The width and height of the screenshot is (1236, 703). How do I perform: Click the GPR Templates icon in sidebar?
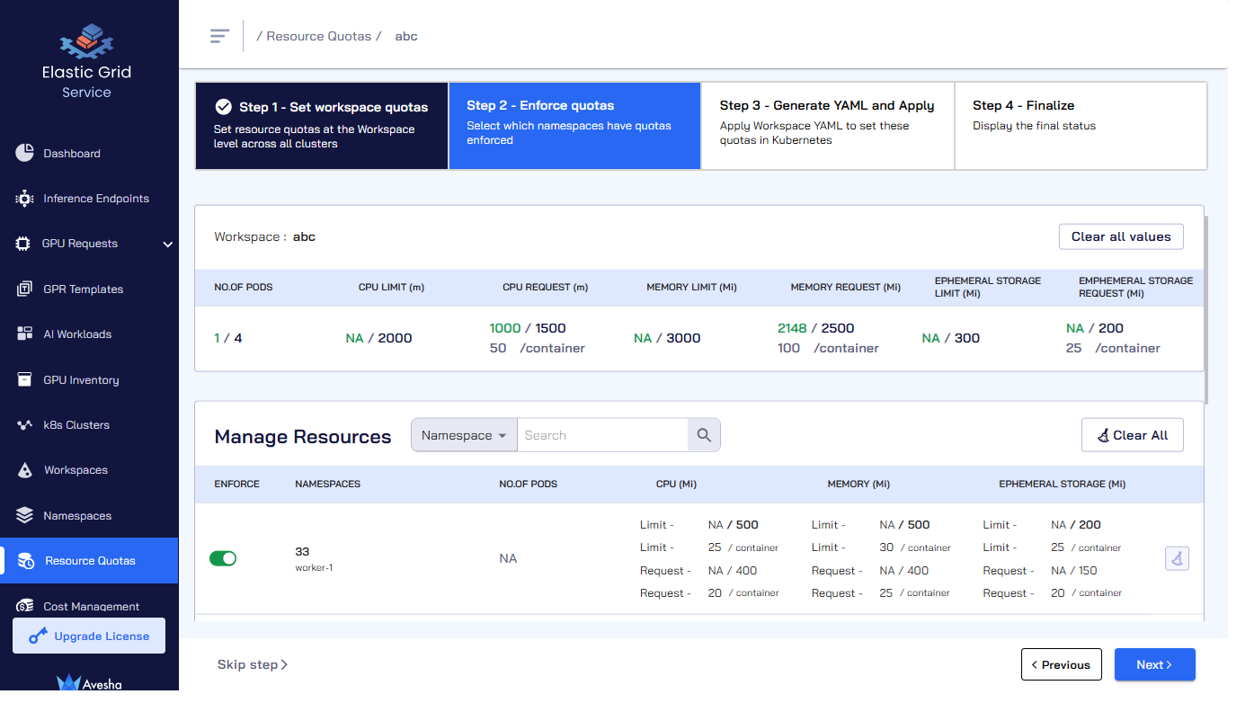click(24, 289)
